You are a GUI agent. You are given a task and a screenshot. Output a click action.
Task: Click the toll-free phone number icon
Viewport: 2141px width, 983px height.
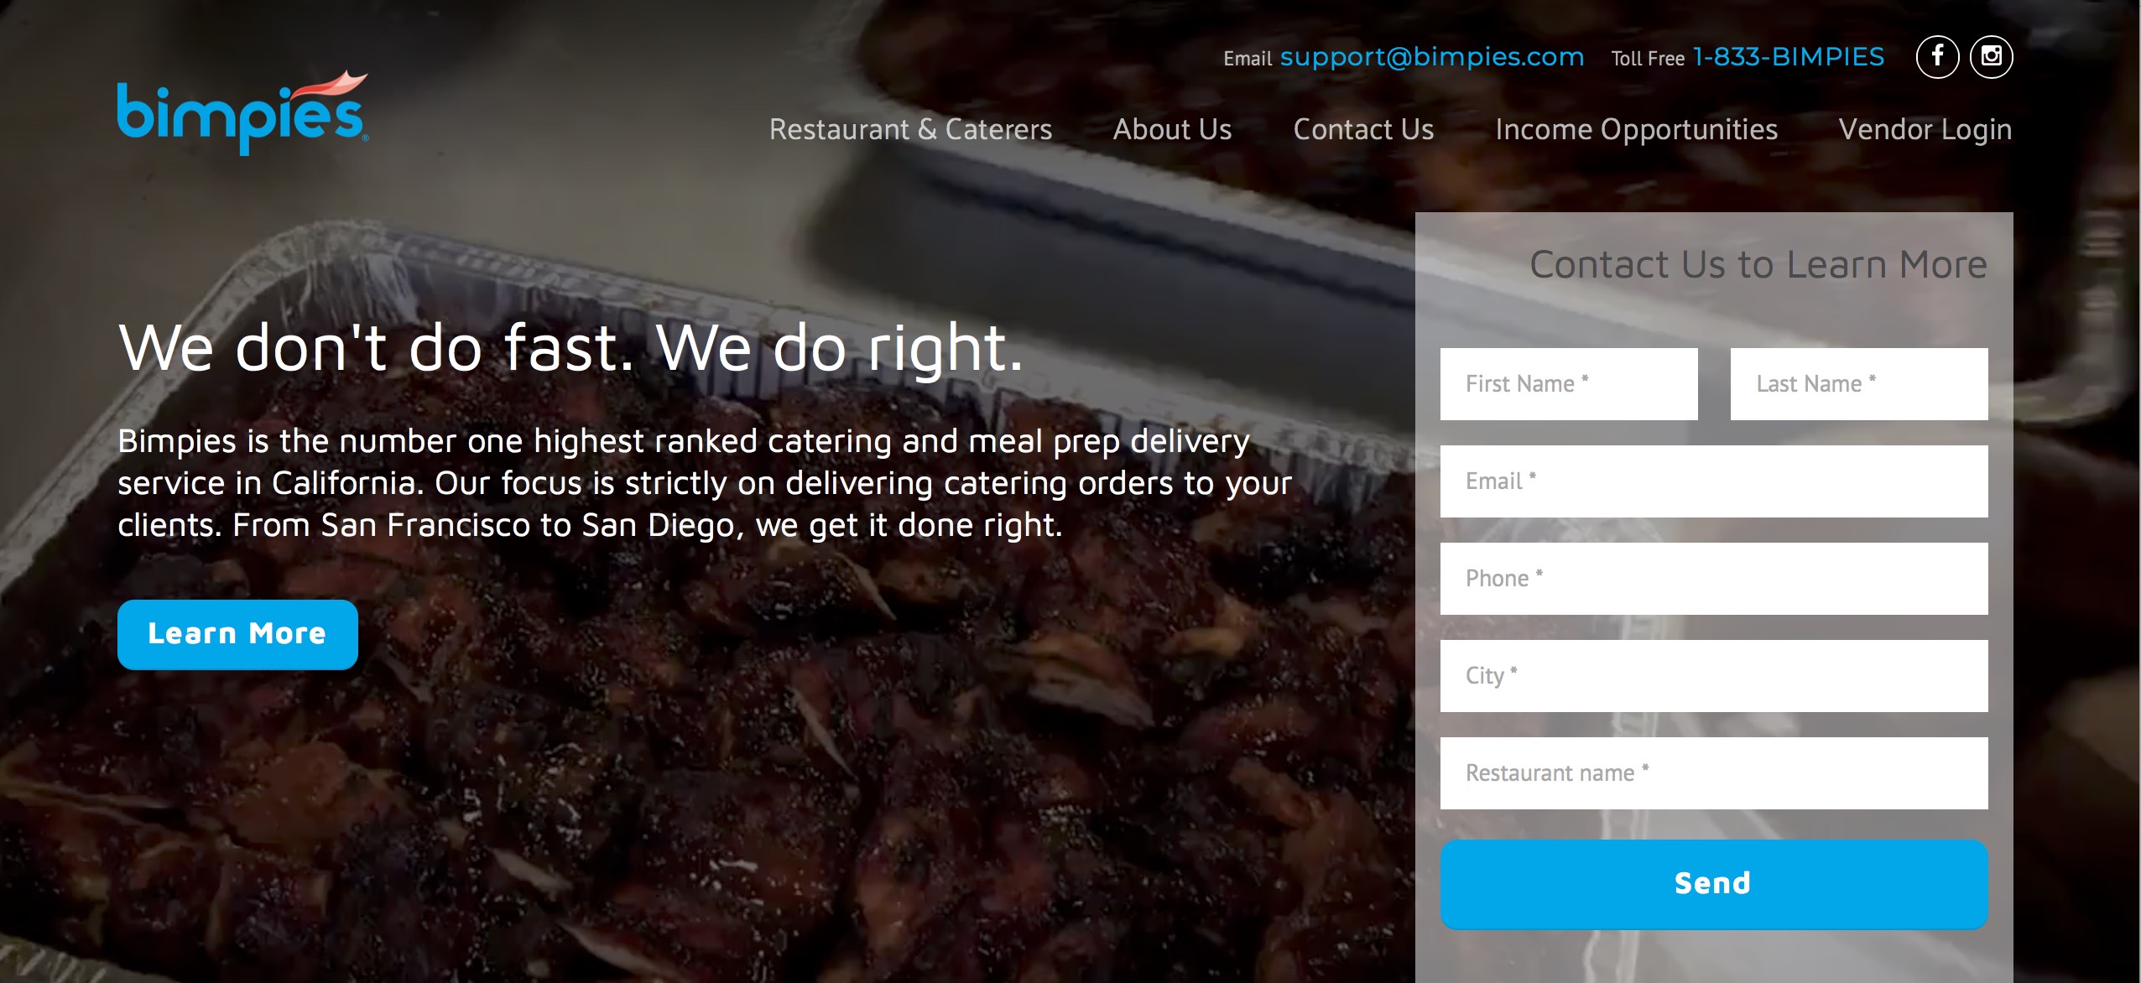click(x=1787, y=56)
